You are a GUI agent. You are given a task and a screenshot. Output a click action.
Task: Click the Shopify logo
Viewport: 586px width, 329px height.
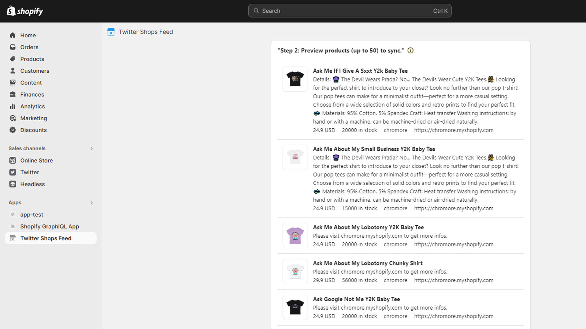coord(25,11)
